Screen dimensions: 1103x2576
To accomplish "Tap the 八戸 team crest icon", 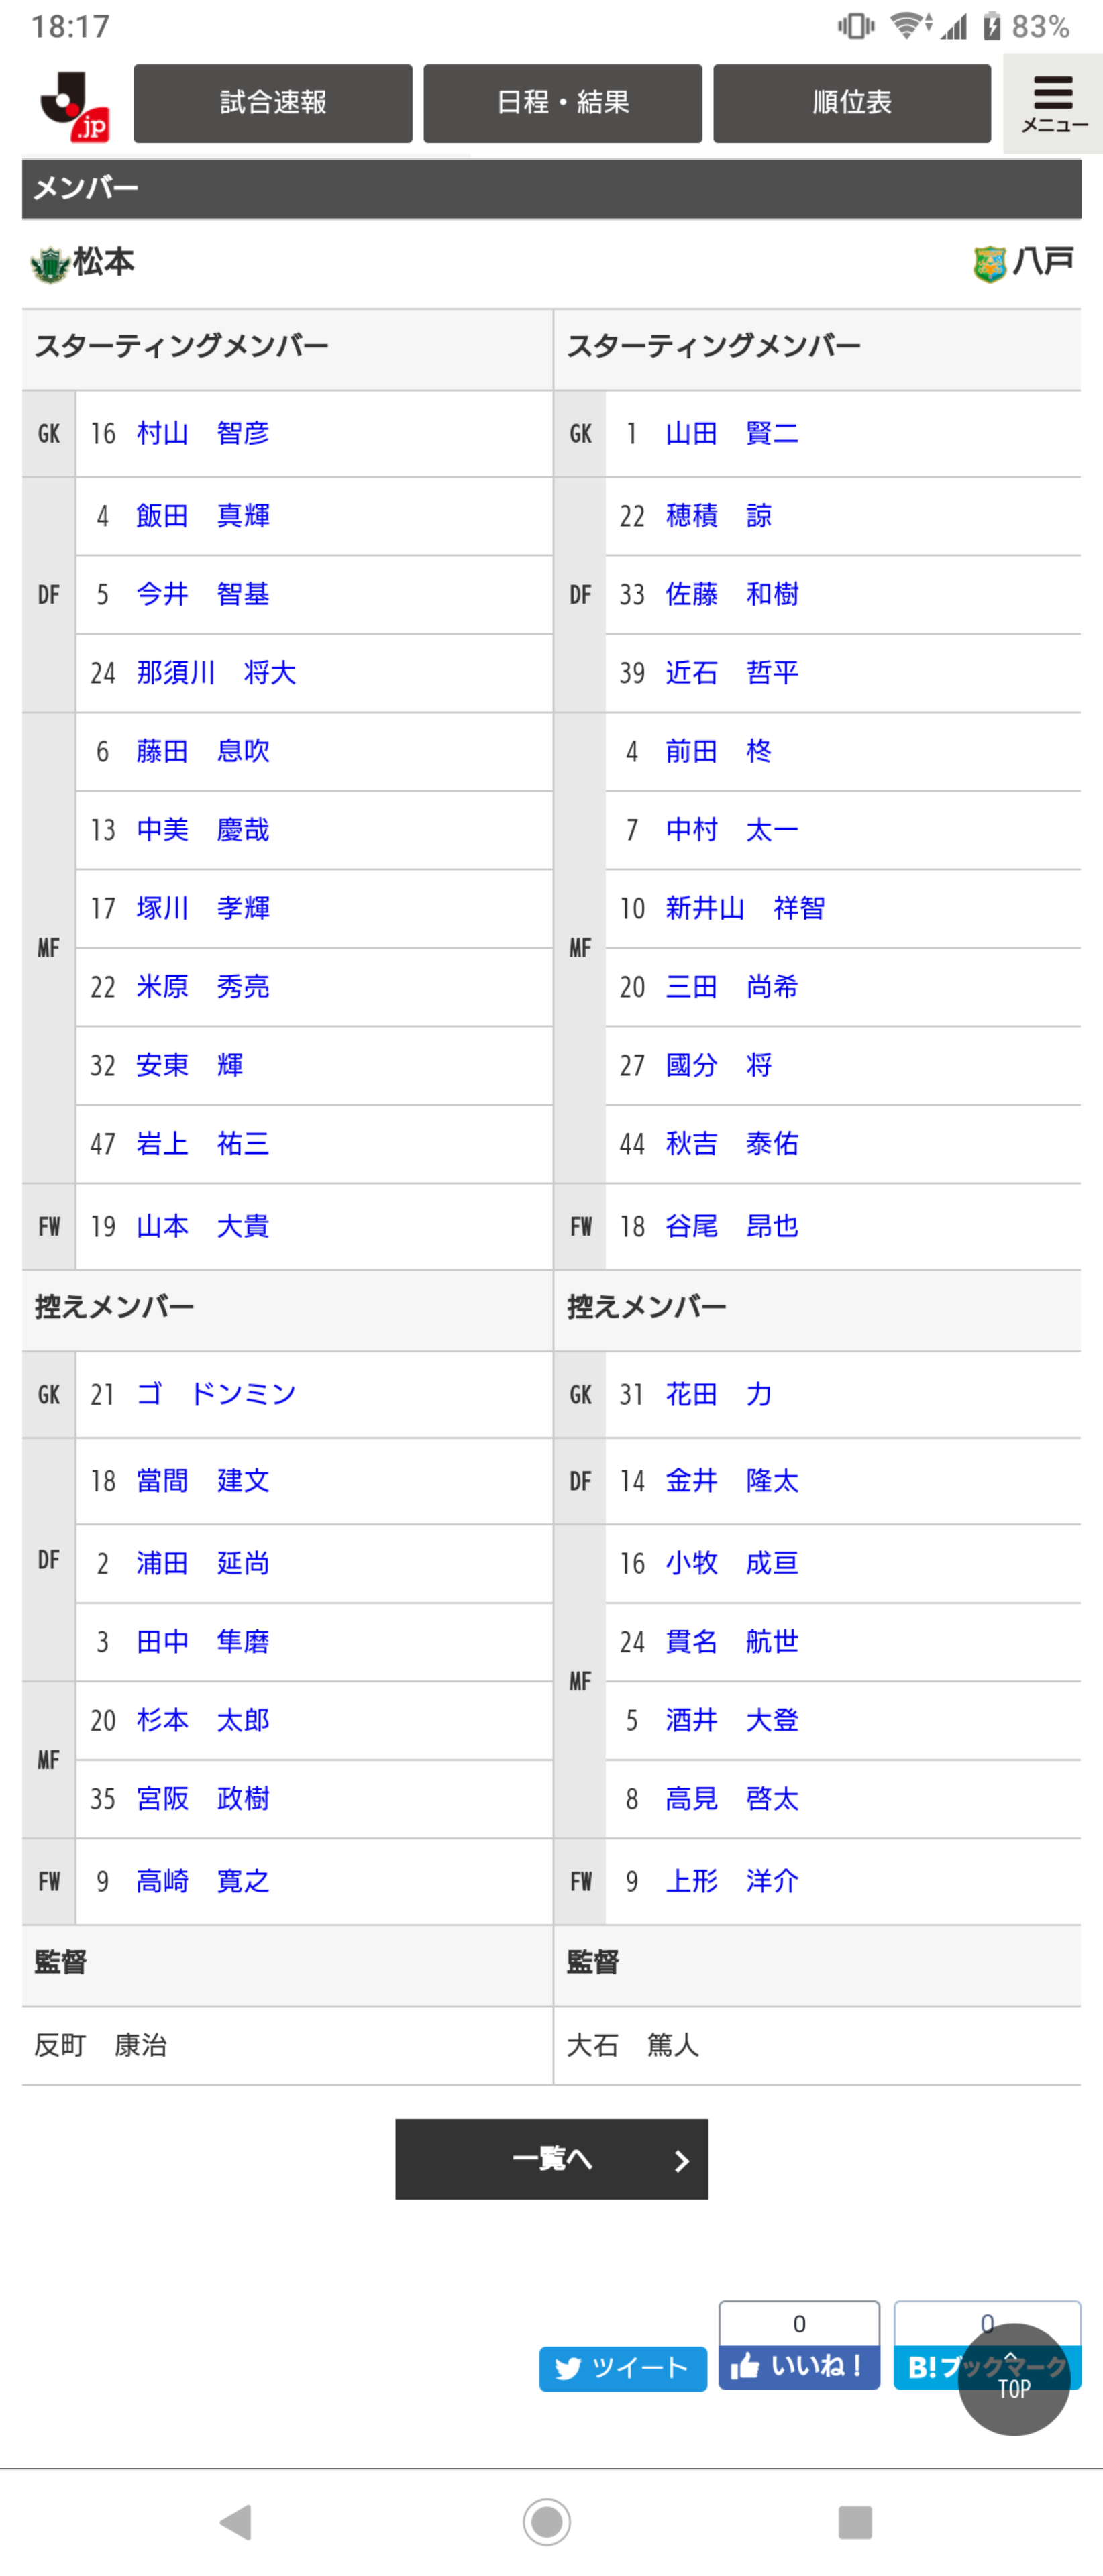I will click(989, 264).
